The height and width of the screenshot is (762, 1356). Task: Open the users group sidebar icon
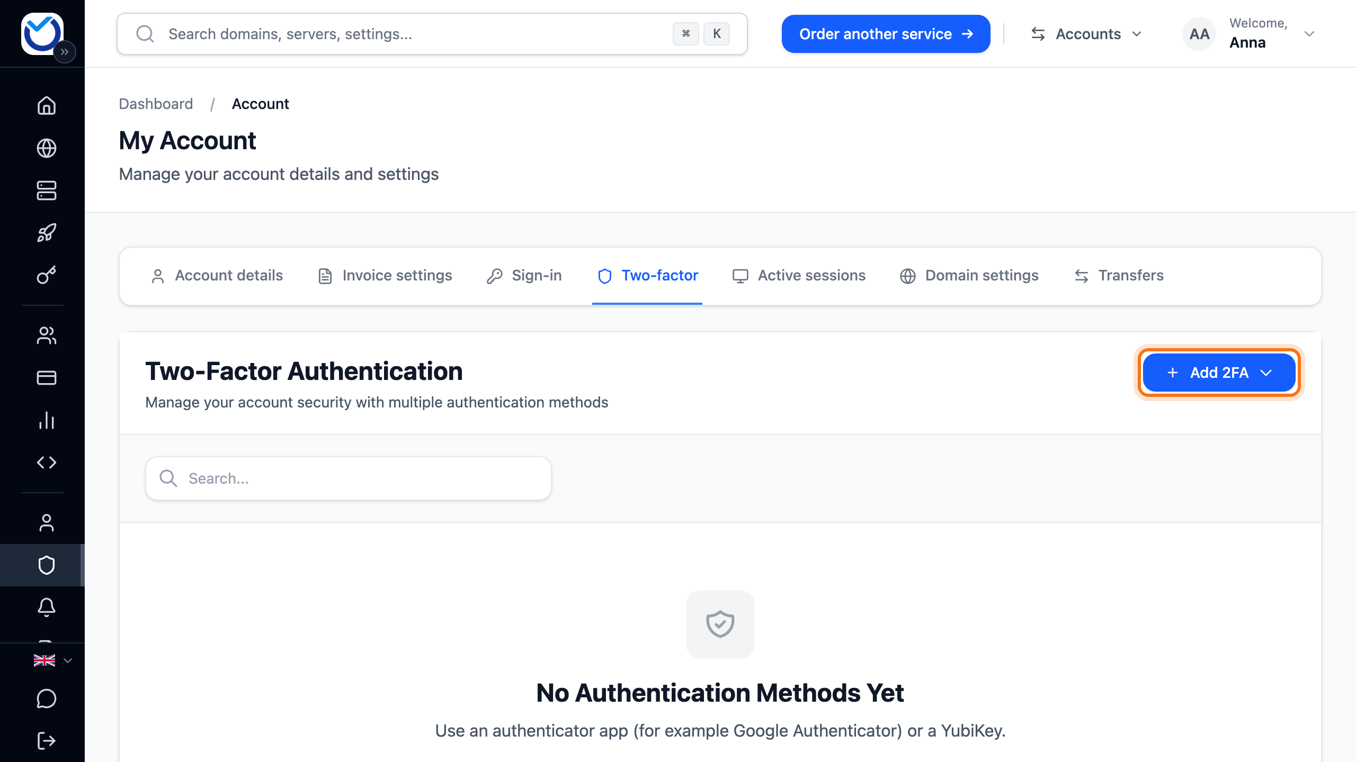[x=47, y=335]
